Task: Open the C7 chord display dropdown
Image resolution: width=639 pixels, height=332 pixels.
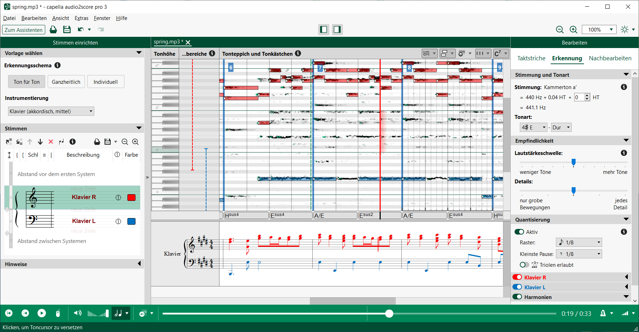Action: [x=501, y=53]
